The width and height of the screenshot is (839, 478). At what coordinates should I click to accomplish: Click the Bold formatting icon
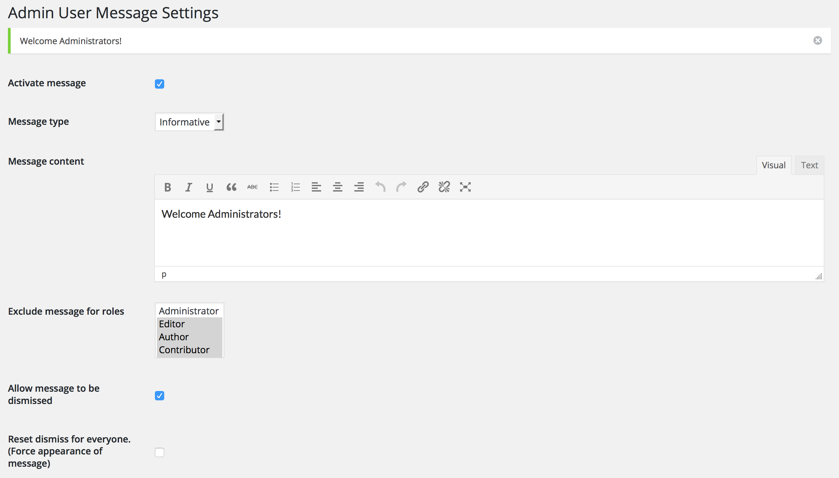[168, 186]
